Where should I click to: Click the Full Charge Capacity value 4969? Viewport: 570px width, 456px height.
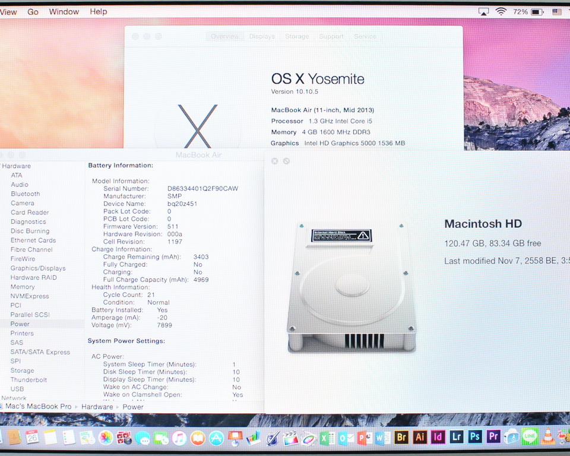tap(201, 280)
